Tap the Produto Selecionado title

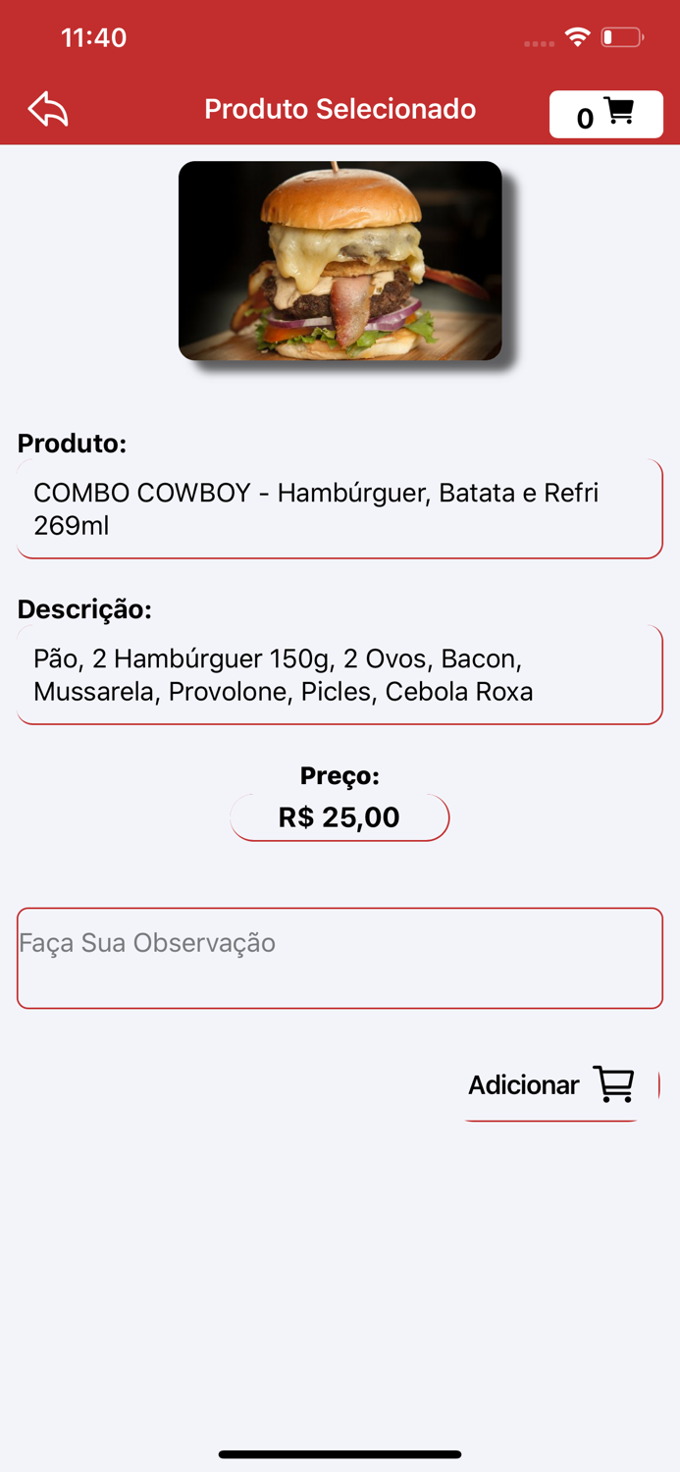(x=340, y=109)
